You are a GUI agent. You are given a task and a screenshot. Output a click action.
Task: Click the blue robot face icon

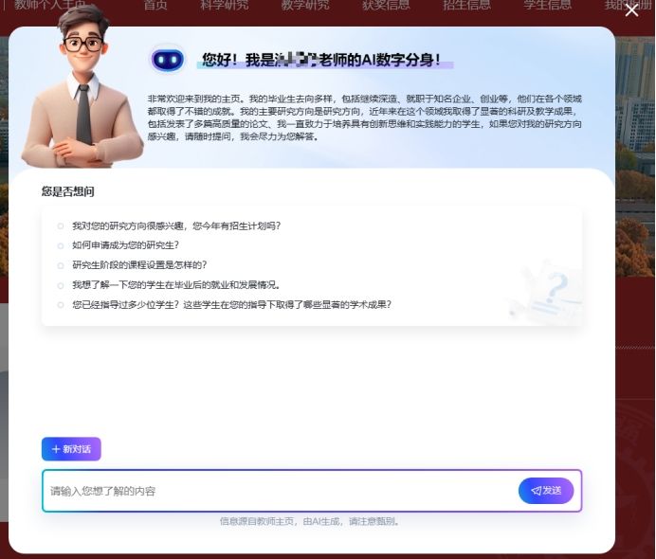click(x=168, y=60)
